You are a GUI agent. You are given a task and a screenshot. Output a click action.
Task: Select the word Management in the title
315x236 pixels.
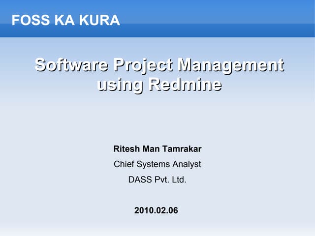pos(231,65)
